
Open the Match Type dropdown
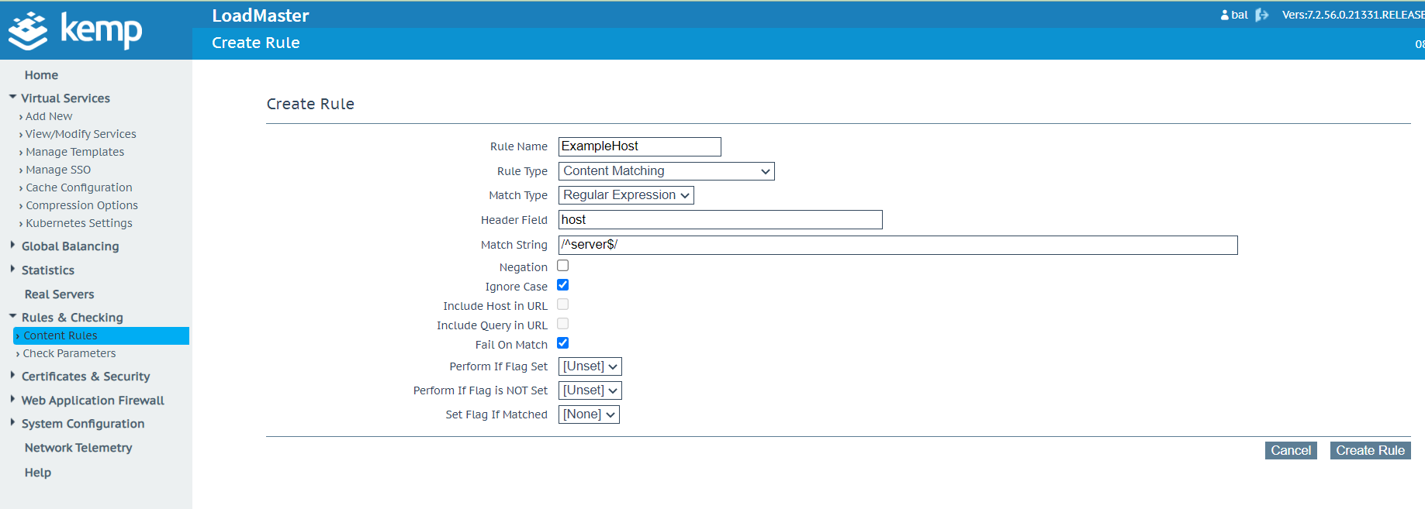coord(625,195)
